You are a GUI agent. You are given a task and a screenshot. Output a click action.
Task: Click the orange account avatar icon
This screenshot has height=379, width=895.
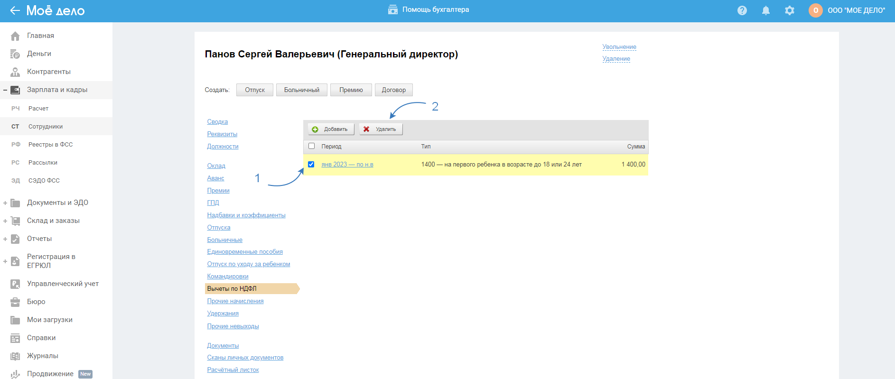(x=816, y=10)
